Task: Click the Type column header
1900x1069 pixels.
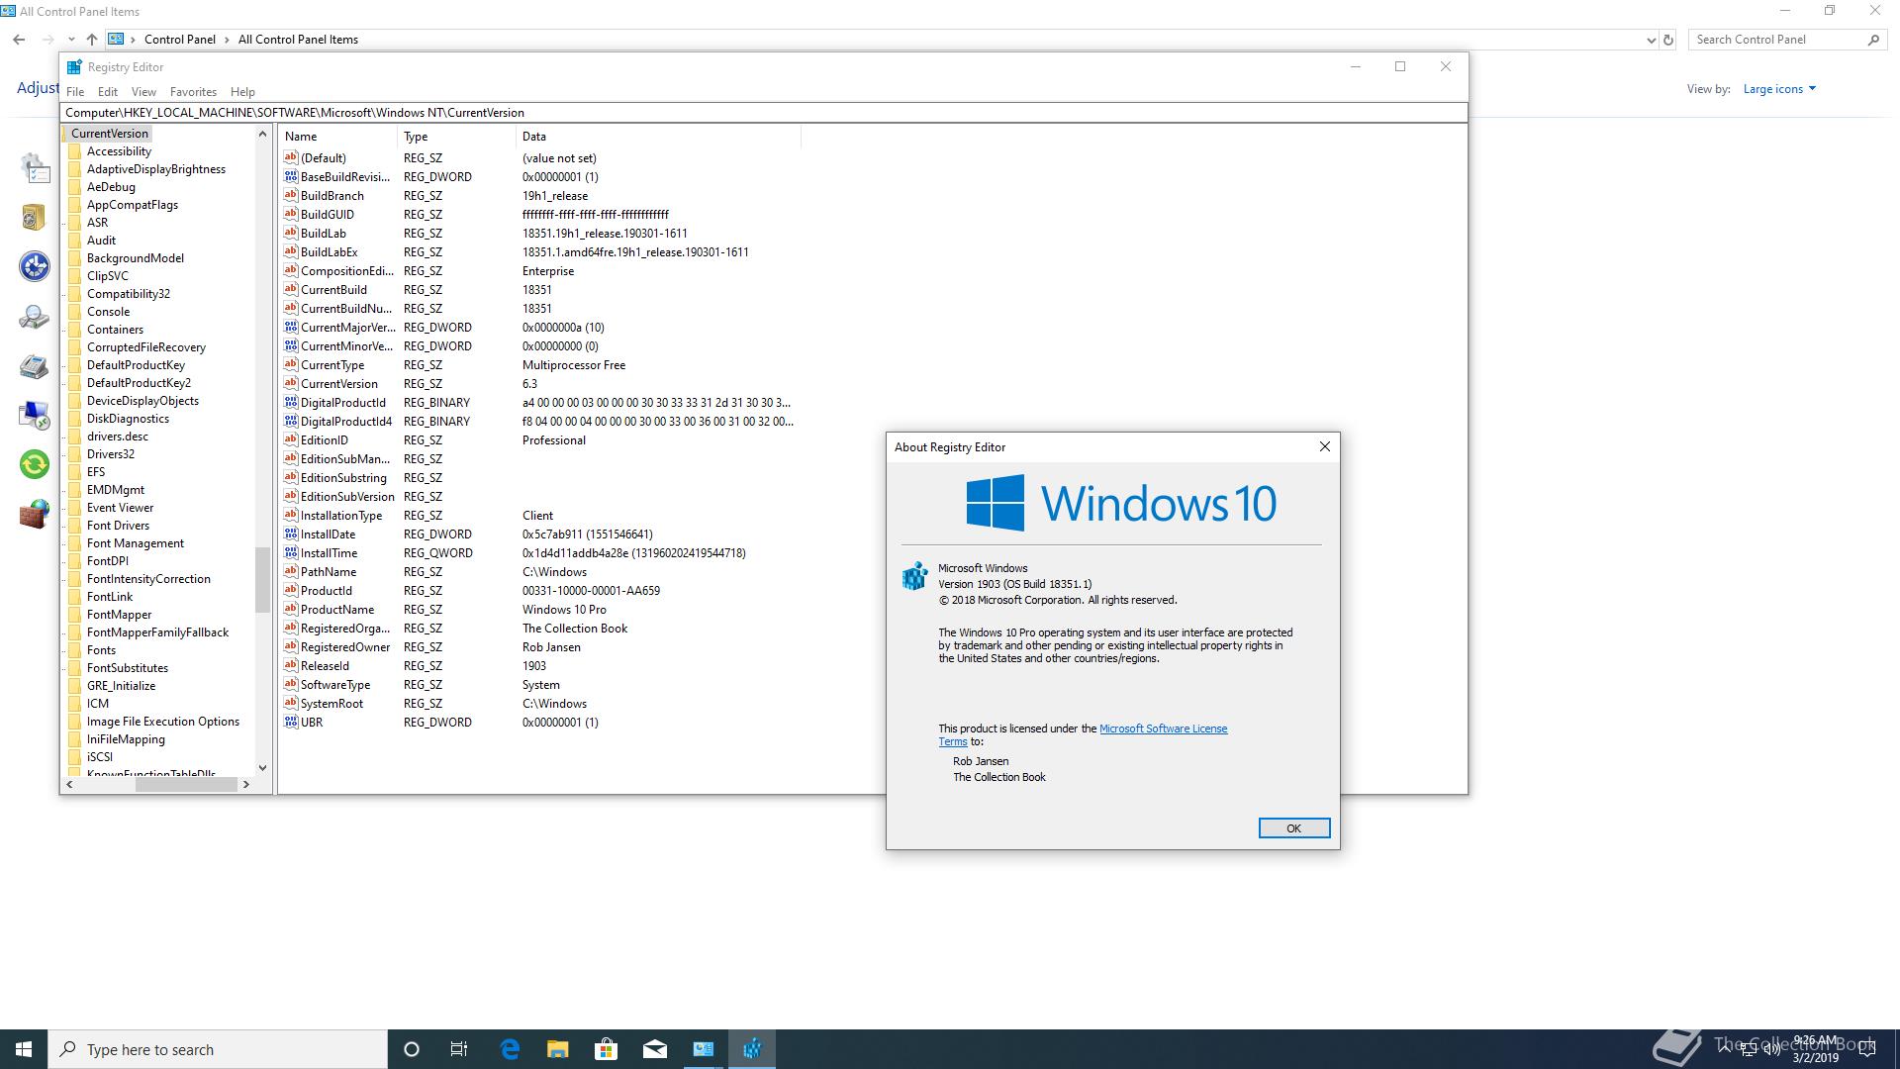Action: point(456,137)
